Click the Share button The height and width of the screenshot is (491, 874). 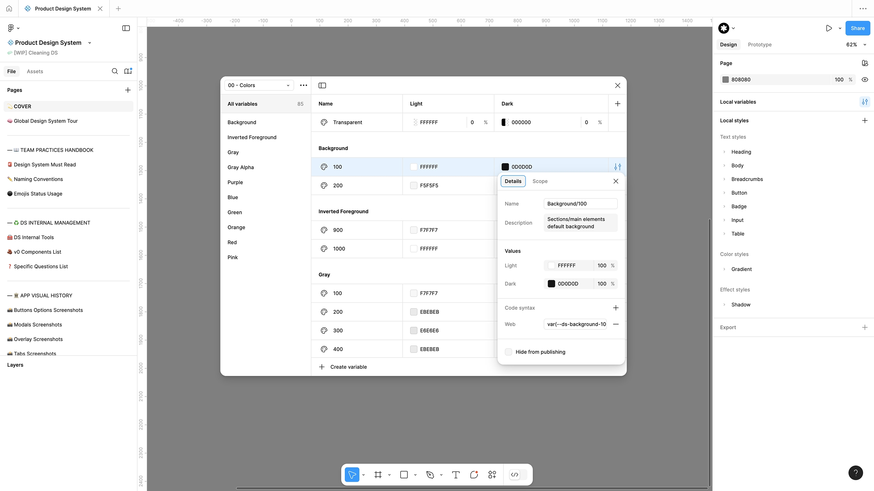point(857,28)
